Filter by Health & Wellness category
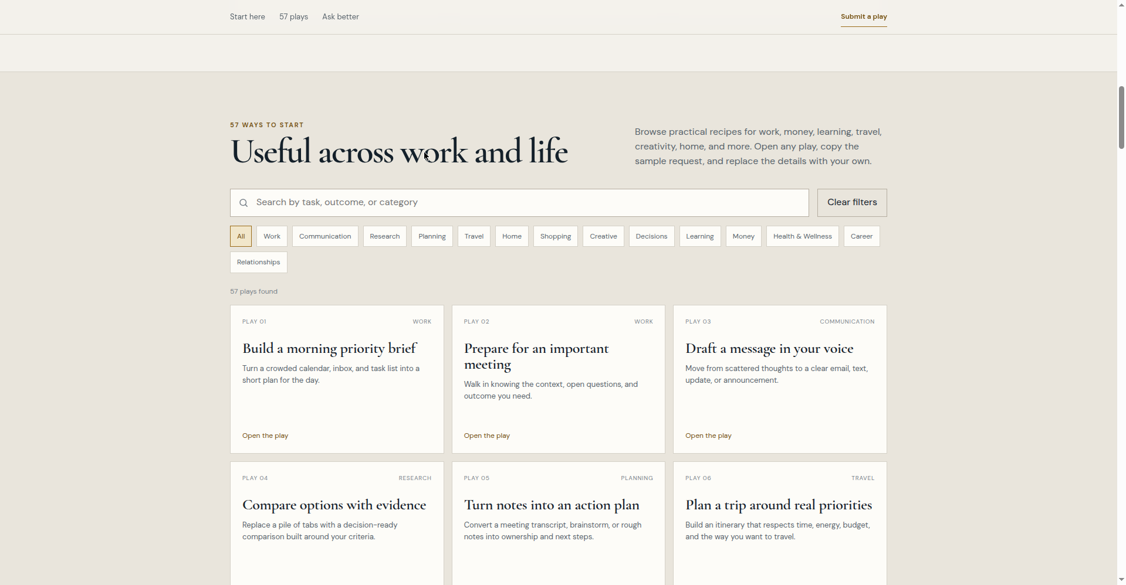 (x=802, y=236)
